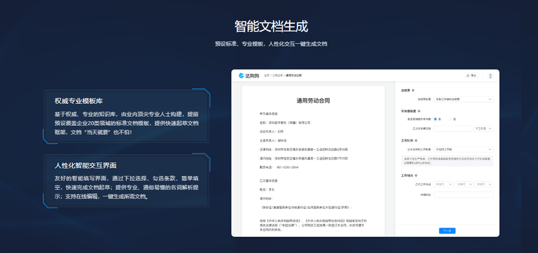
Task: Click the 甲方基本信息 heading in document
Action: pos(268,114)
